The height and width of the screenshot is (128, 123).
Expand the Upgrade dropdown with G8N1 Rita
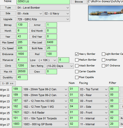(x=43, y=19)
